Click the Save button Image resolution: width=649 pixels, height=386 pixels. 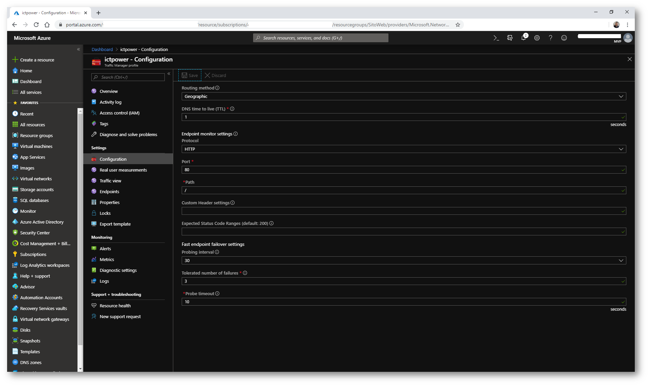coord(190,76)
